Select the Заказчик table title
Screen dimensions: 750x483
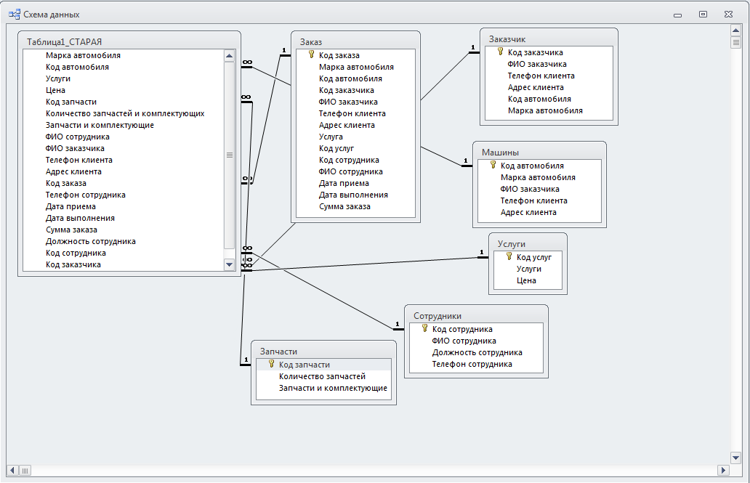[507, 39]
